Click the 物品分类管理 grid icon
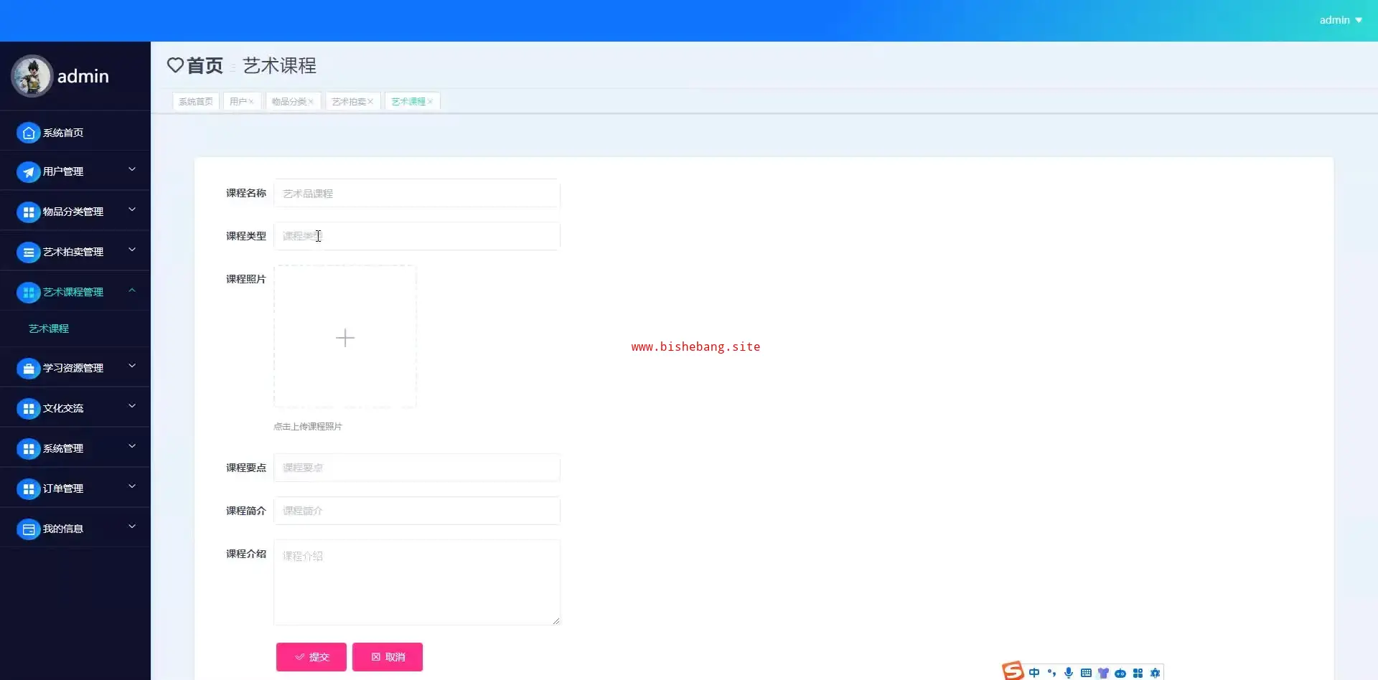This screenshot has width=1378, height=680. 29,212
